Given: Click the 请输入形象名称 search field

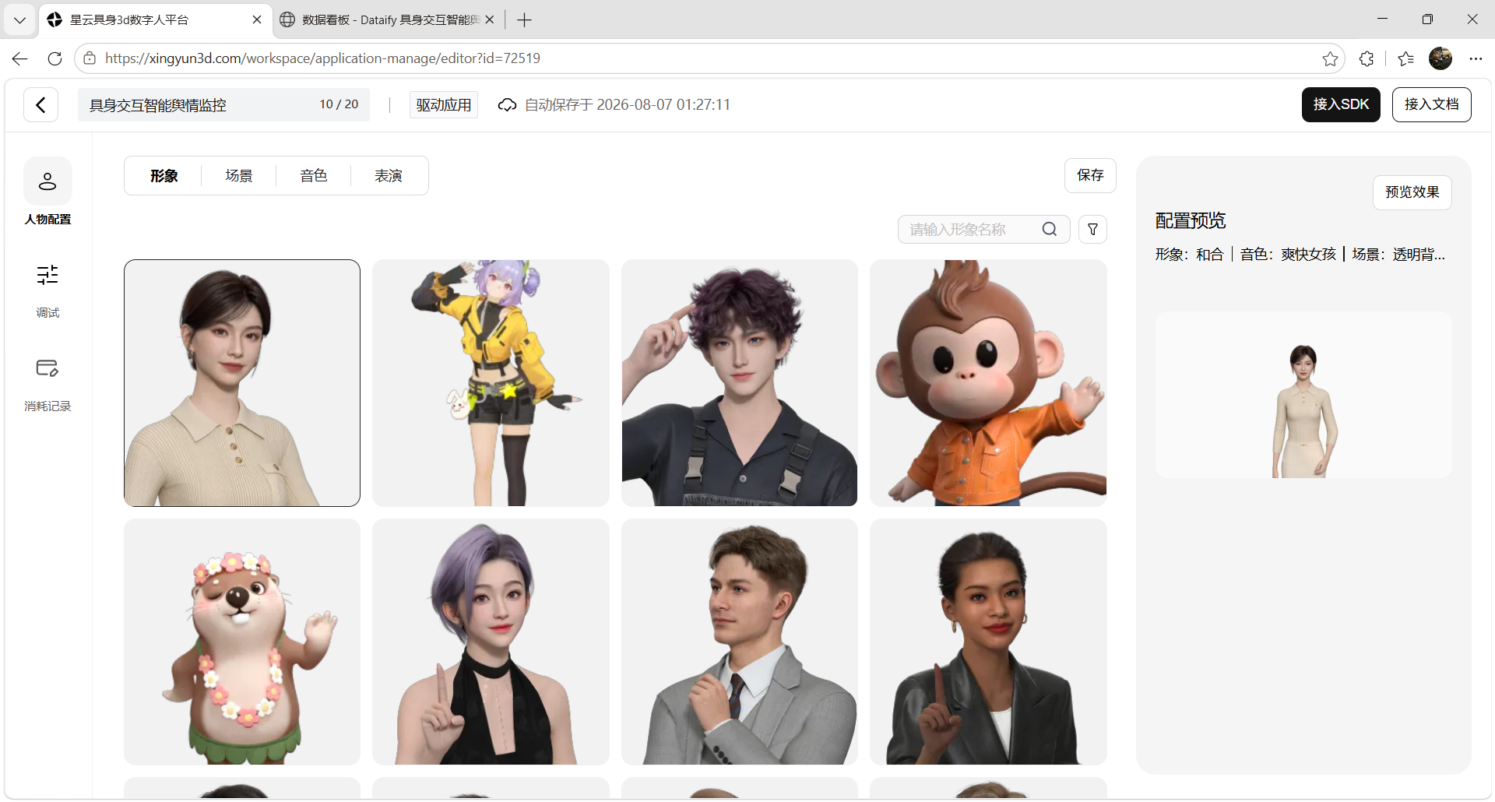Looking at the screenshot, I should 984,229.
